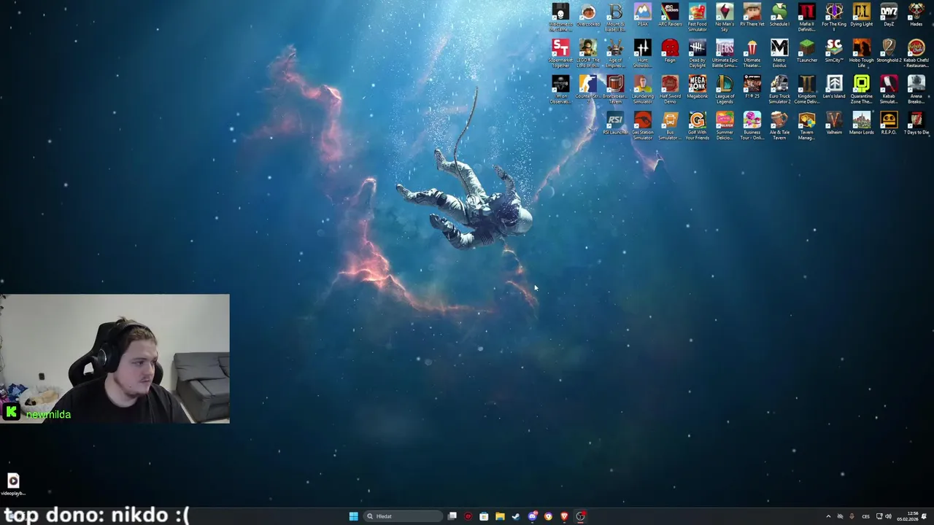
Task: Open the Metro Exodus shortcut
Action: (779, 52)
